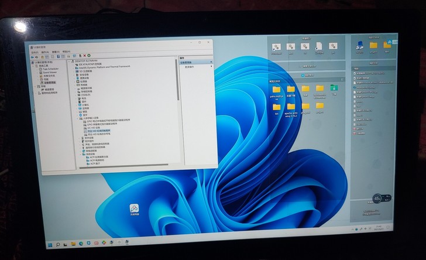Click the Back arrow in Computer Management toolbar

pos(32,57)
